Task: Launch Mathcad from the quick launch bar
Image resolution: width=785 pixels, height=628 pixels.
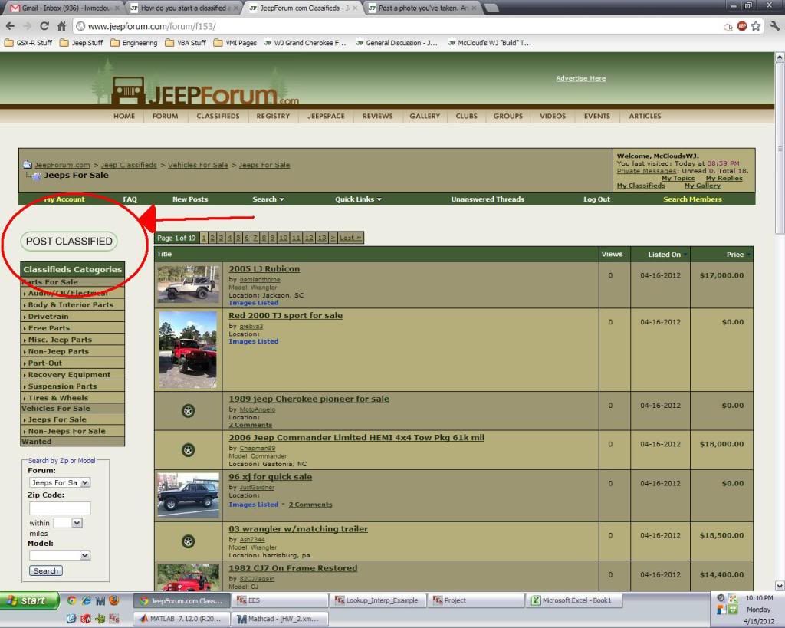Action: (x=100, y=600)
